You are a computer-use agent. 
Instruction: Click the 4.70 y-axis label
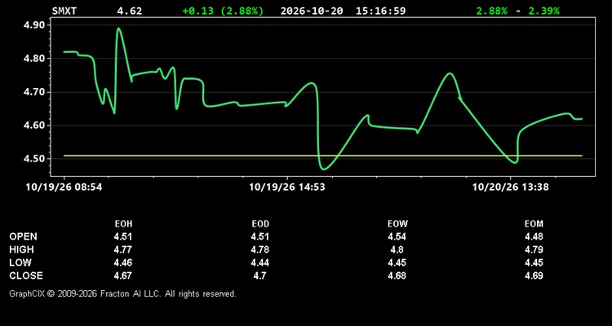34,92
